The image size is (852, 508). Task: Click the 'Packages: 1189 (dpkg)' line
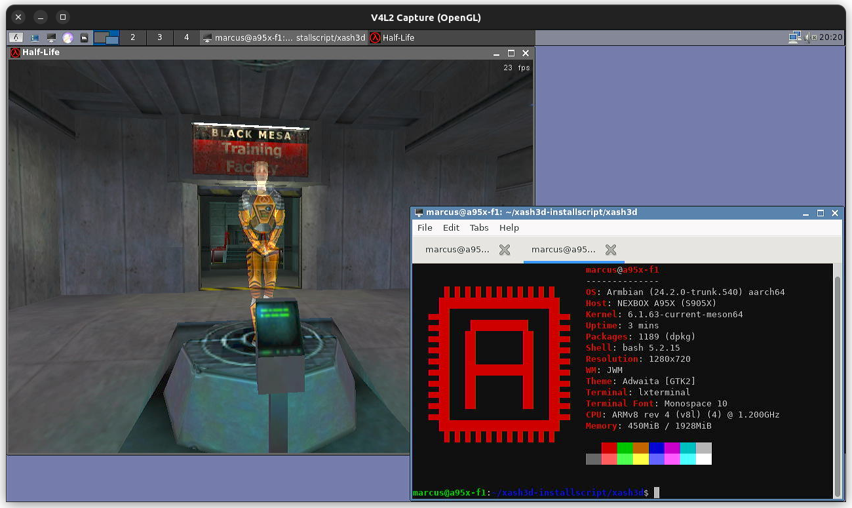click(x=640, y=337)
